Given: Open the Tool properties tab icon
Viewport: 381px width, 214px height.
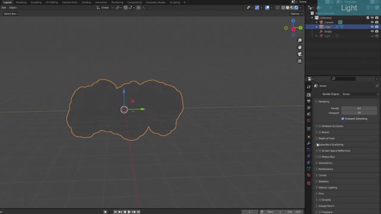Looking at the screenshot, I should [x=309, y=87].
